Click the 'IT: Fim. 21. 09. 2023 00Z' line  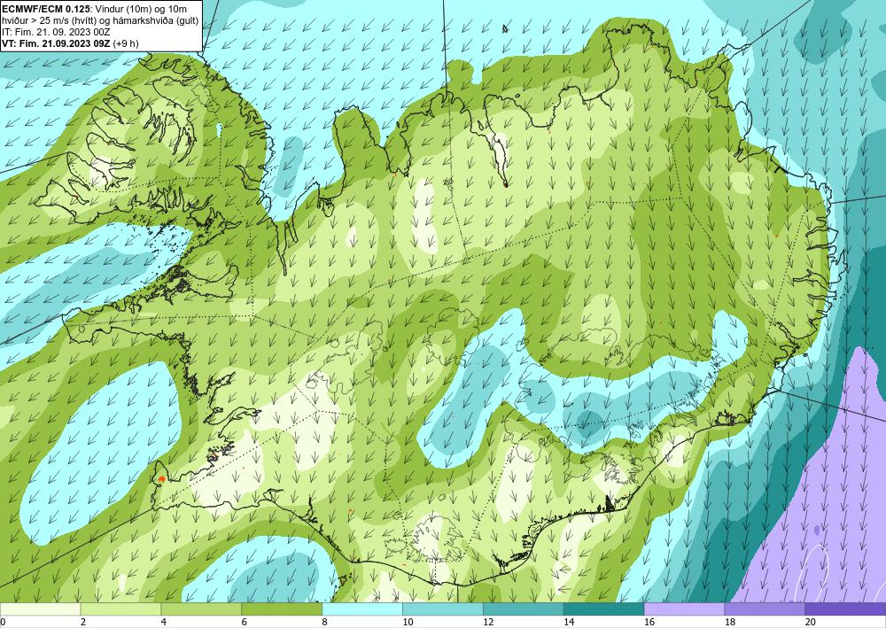(55, 32)
